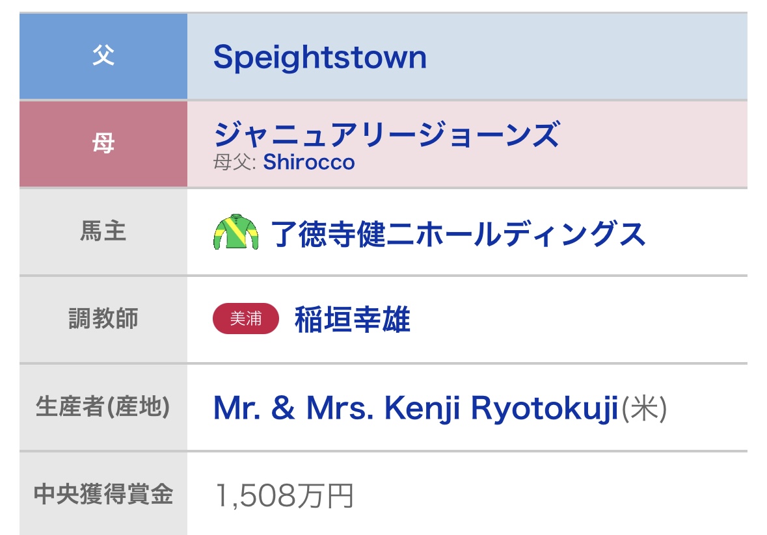The image size is (767, 535).
Task: View trainer 稲垣幸雄 details
Action: 353,319
